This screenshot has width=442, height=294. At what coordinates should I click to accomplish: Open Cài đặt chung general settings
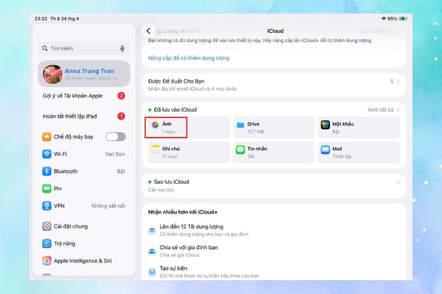coord(84,226)
